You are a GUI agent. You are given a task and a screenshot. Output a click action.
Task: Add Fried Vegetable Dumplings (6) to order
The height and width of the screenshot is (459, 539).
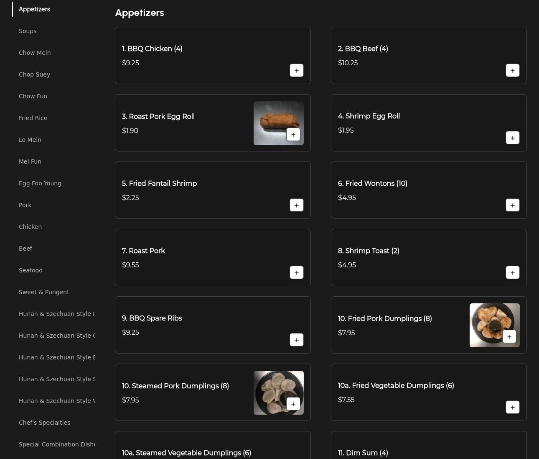[x=512, y=407]
